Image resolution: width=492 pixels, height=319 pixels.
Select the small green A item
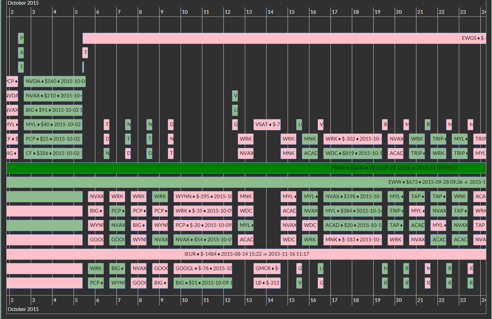(x=21, y=53)
